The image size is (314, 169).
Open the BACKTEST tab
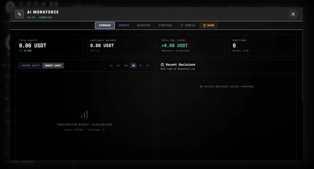(144, 25)
